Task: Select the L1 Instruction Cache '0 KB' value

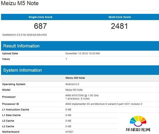Action: (68, 110)
